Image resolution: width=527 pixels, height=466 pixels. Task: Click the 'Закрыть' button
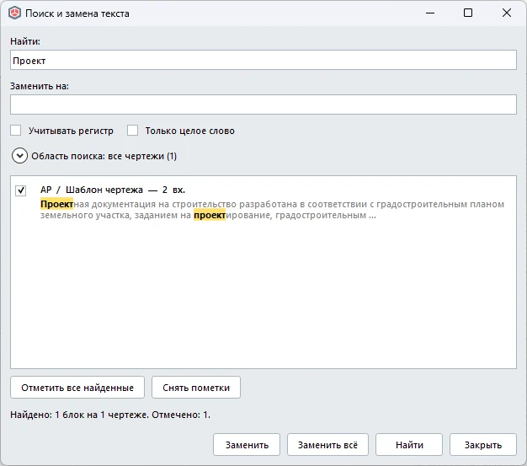pyautogui.click(x=483, y=445)
